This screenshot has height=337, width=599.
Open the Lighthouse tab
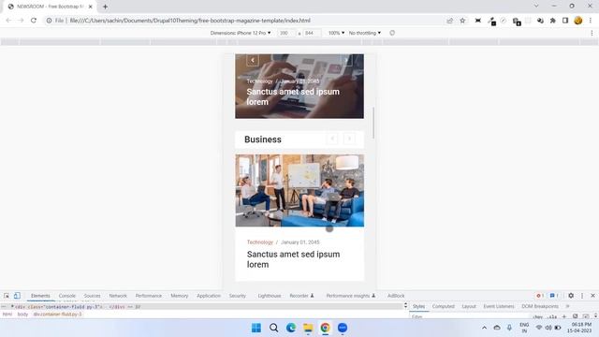tap(270, 296)
